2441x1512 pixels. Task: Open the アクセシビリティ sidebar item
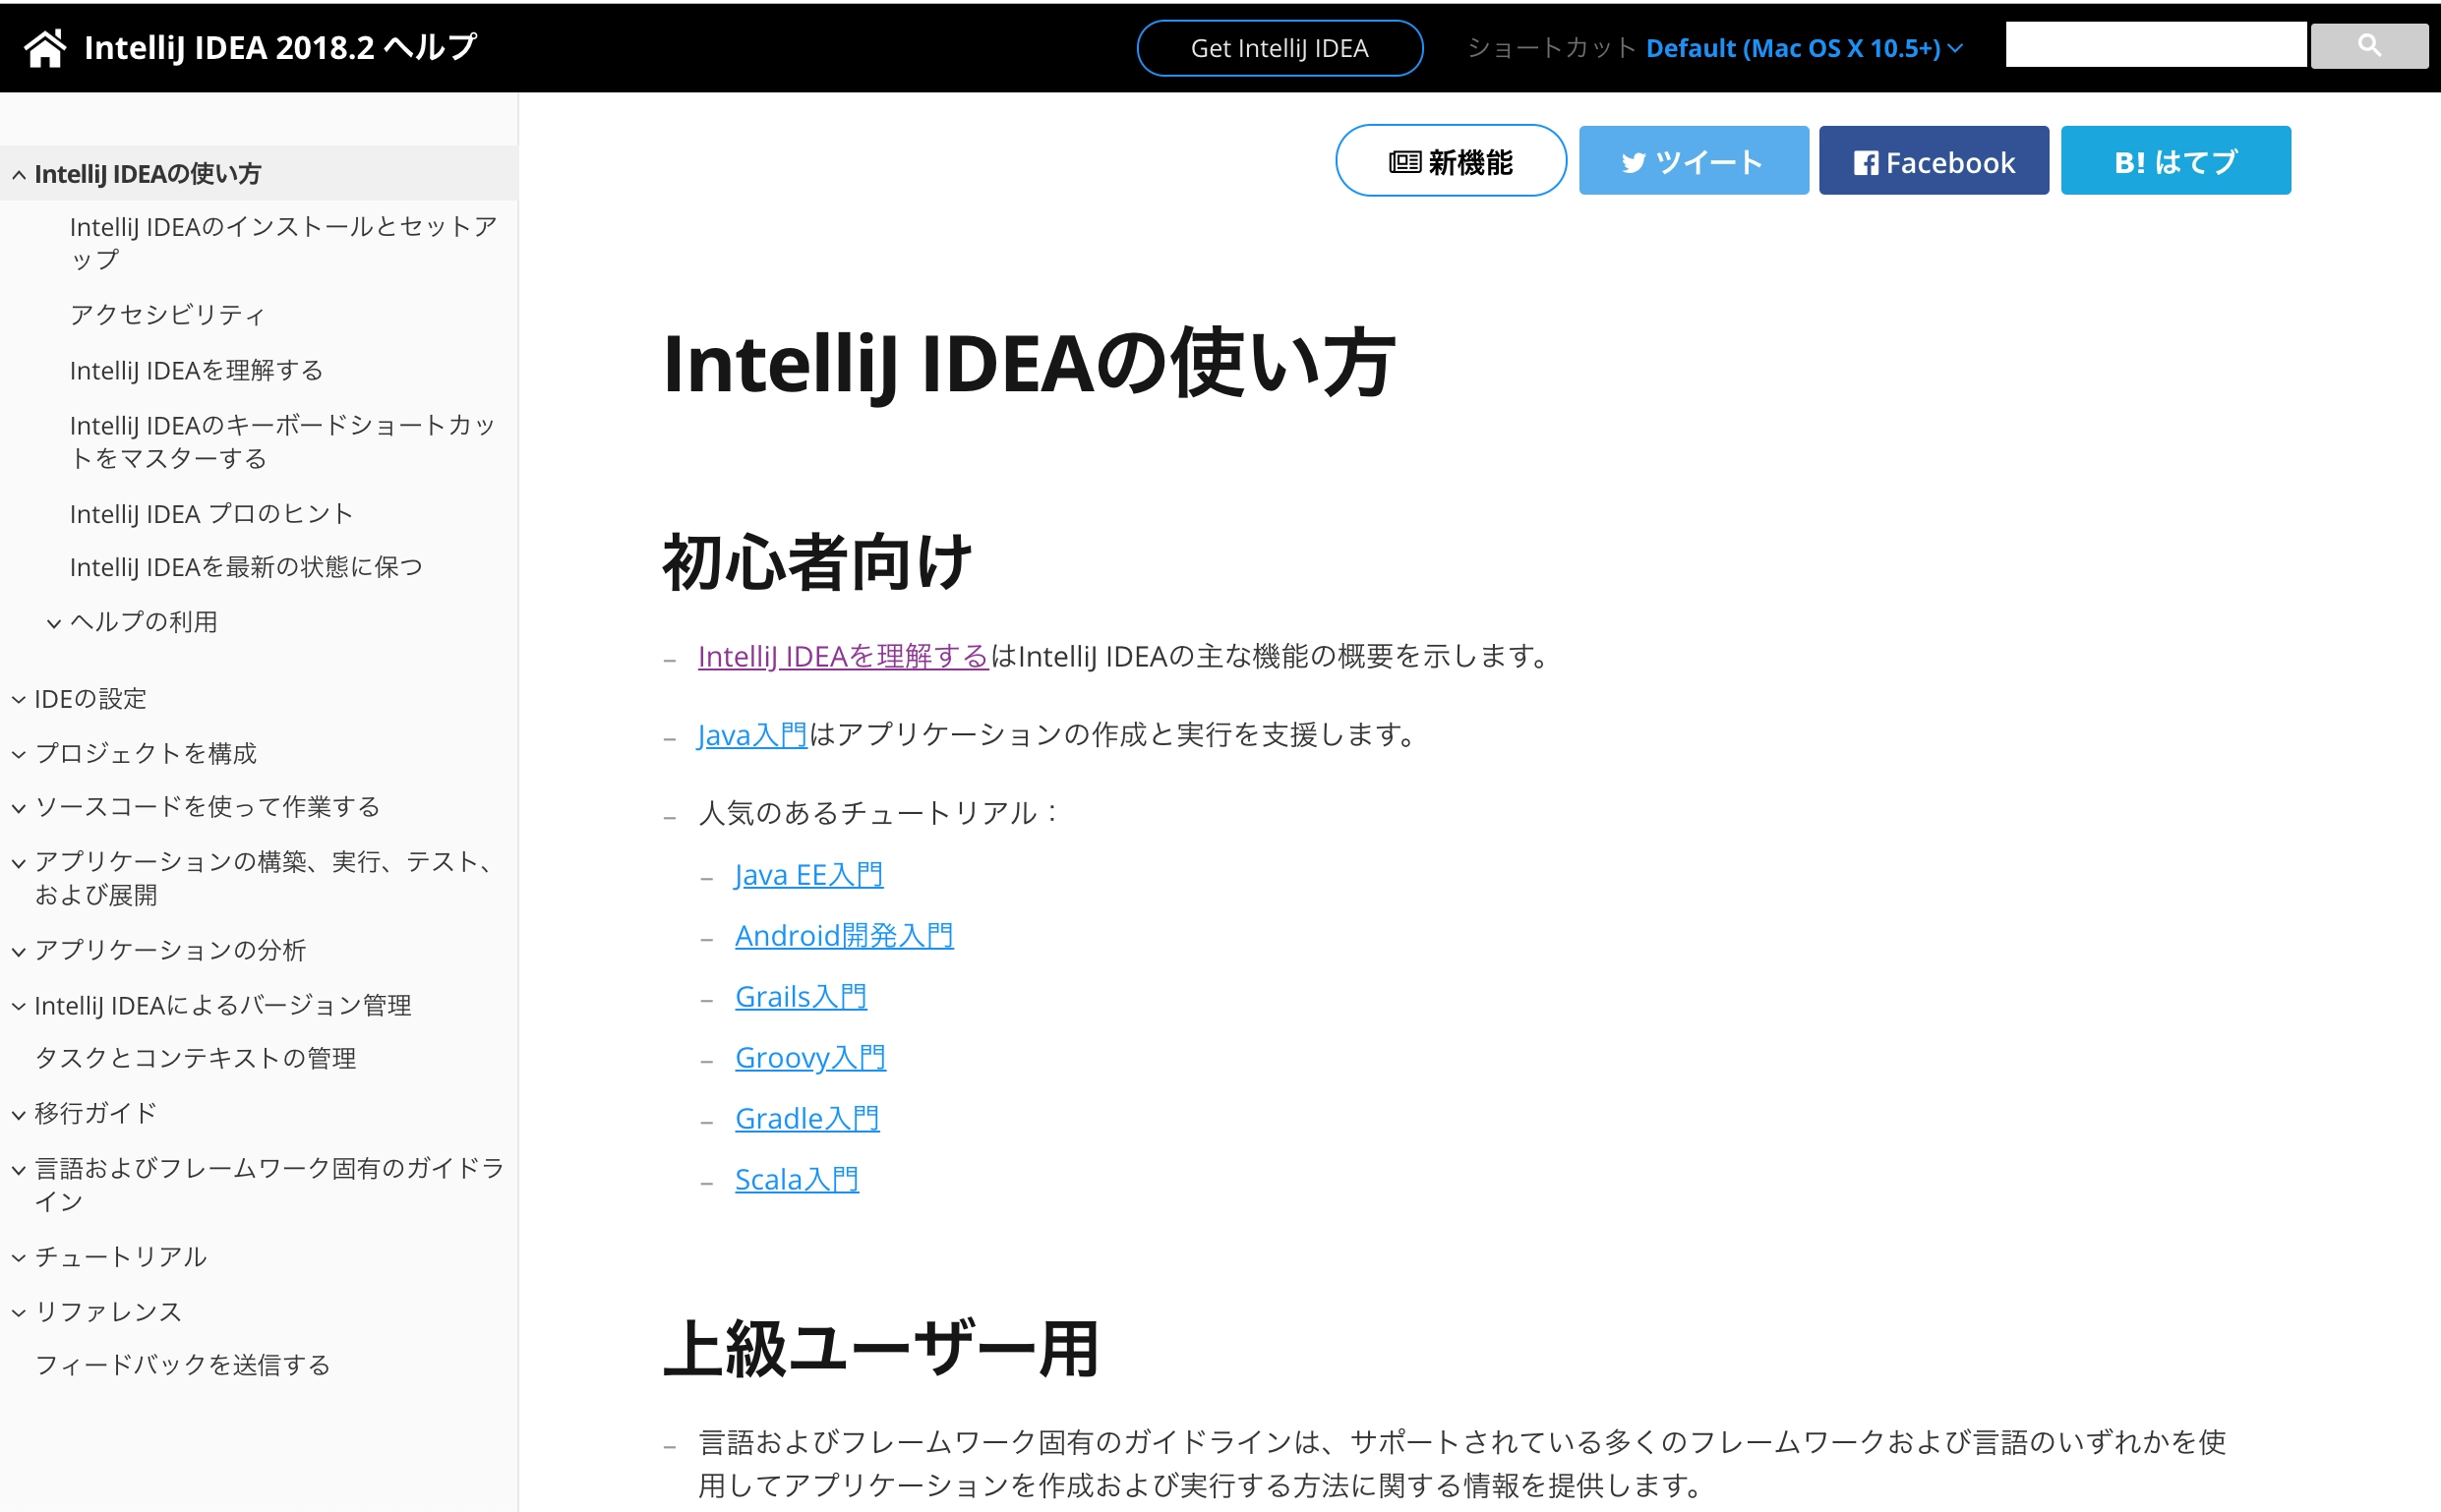click(167, 315)
